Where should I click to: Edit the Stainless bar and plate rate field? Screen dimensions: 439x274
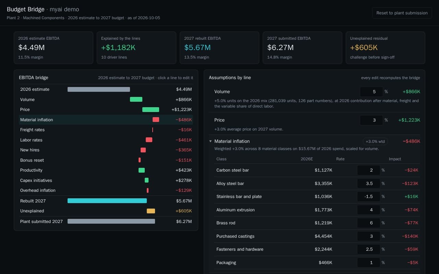pyautogui.click(x=369, y=197)
